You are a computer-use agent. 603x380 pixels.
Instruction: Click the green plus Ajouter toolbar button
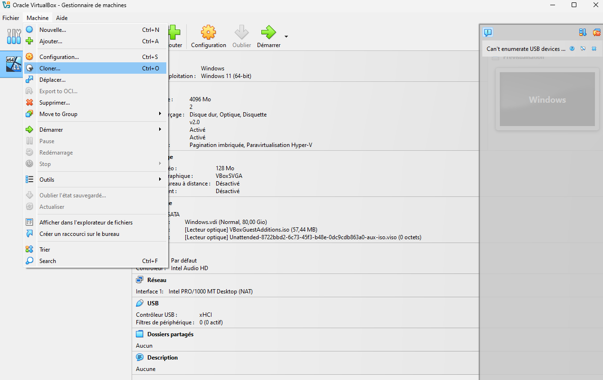(x=174, y=36)
